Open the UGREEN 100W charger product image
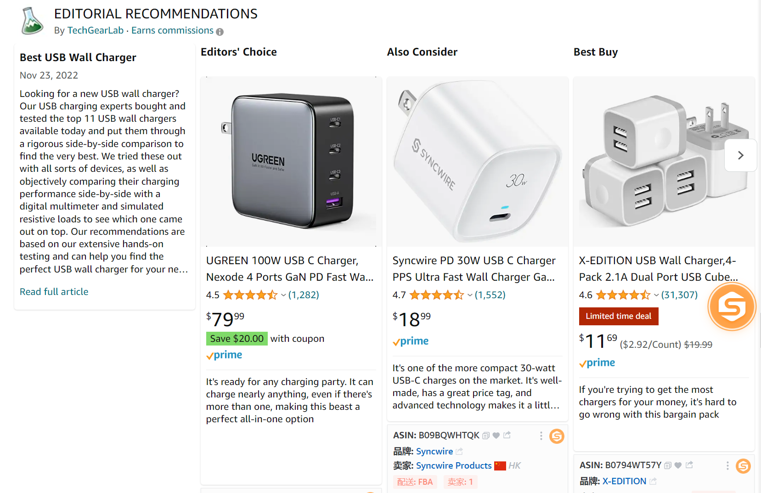 (291, 162)
